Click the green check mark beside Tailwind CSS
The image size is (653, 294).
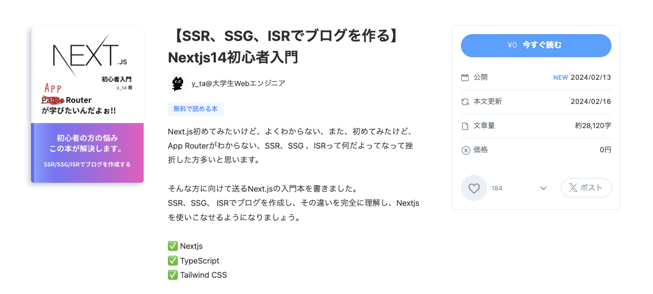point(173,275)
